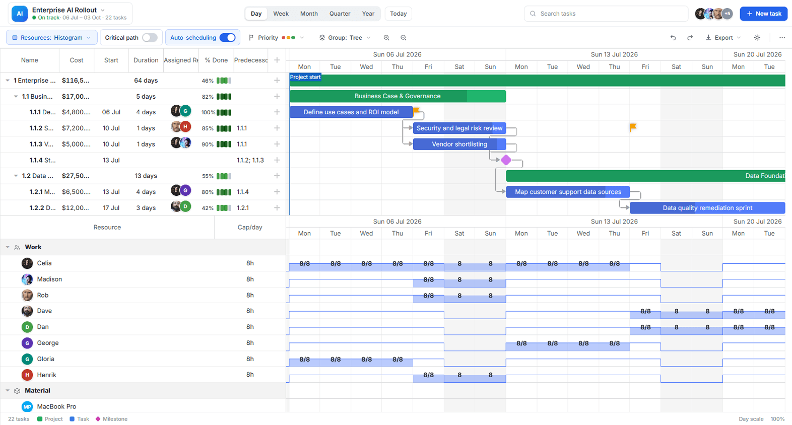Click the AI project logo icon
The height and width of the screenshot is (425, 792).
click(20, 14)
